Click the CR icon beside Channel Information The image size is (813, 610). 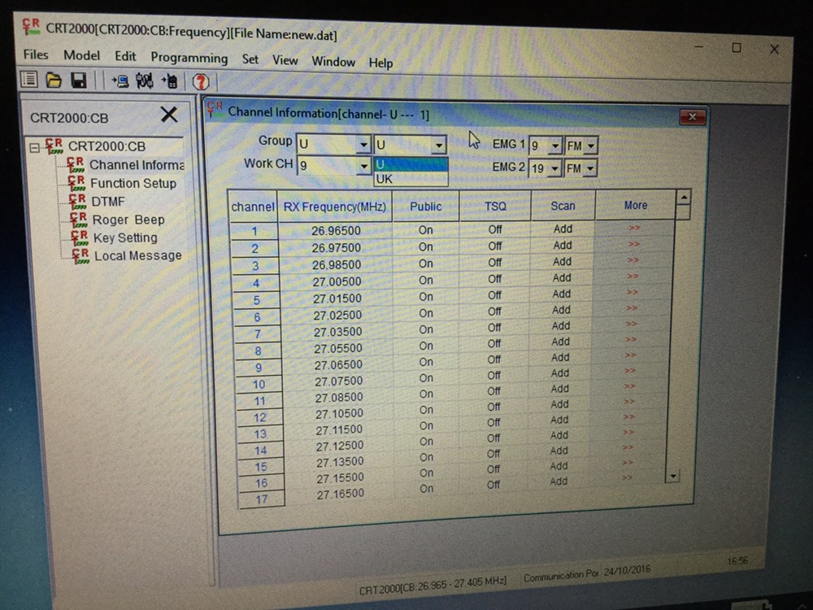[75, 164]
